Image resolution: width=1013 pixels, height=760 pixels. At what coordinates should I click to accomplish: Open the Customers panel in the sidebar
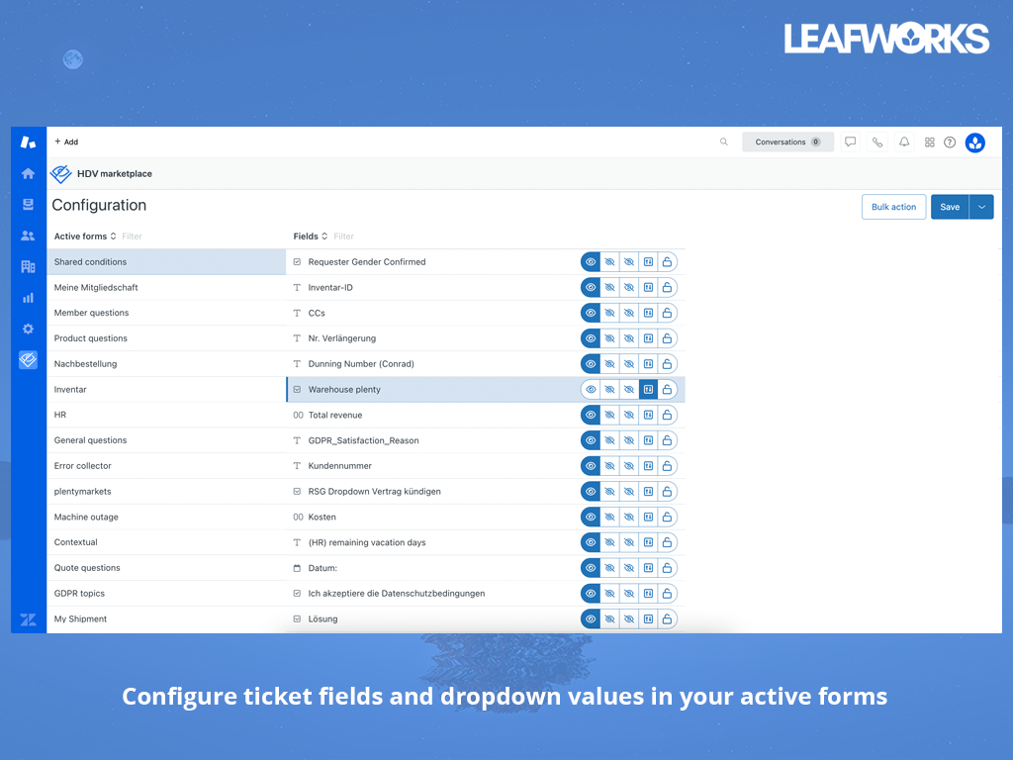point(28,236)
